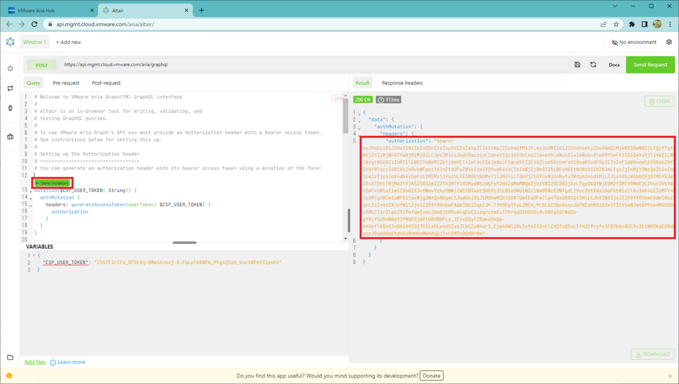Add a new Altair window
The height and width of the screenshot is (384, 679).
[68, 42]
